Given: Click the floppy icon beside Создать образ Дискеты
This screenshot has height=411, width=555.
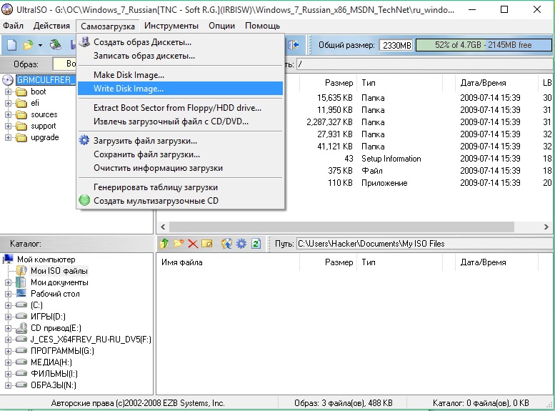Looking at the screenshot, I should tap(84, 41).
